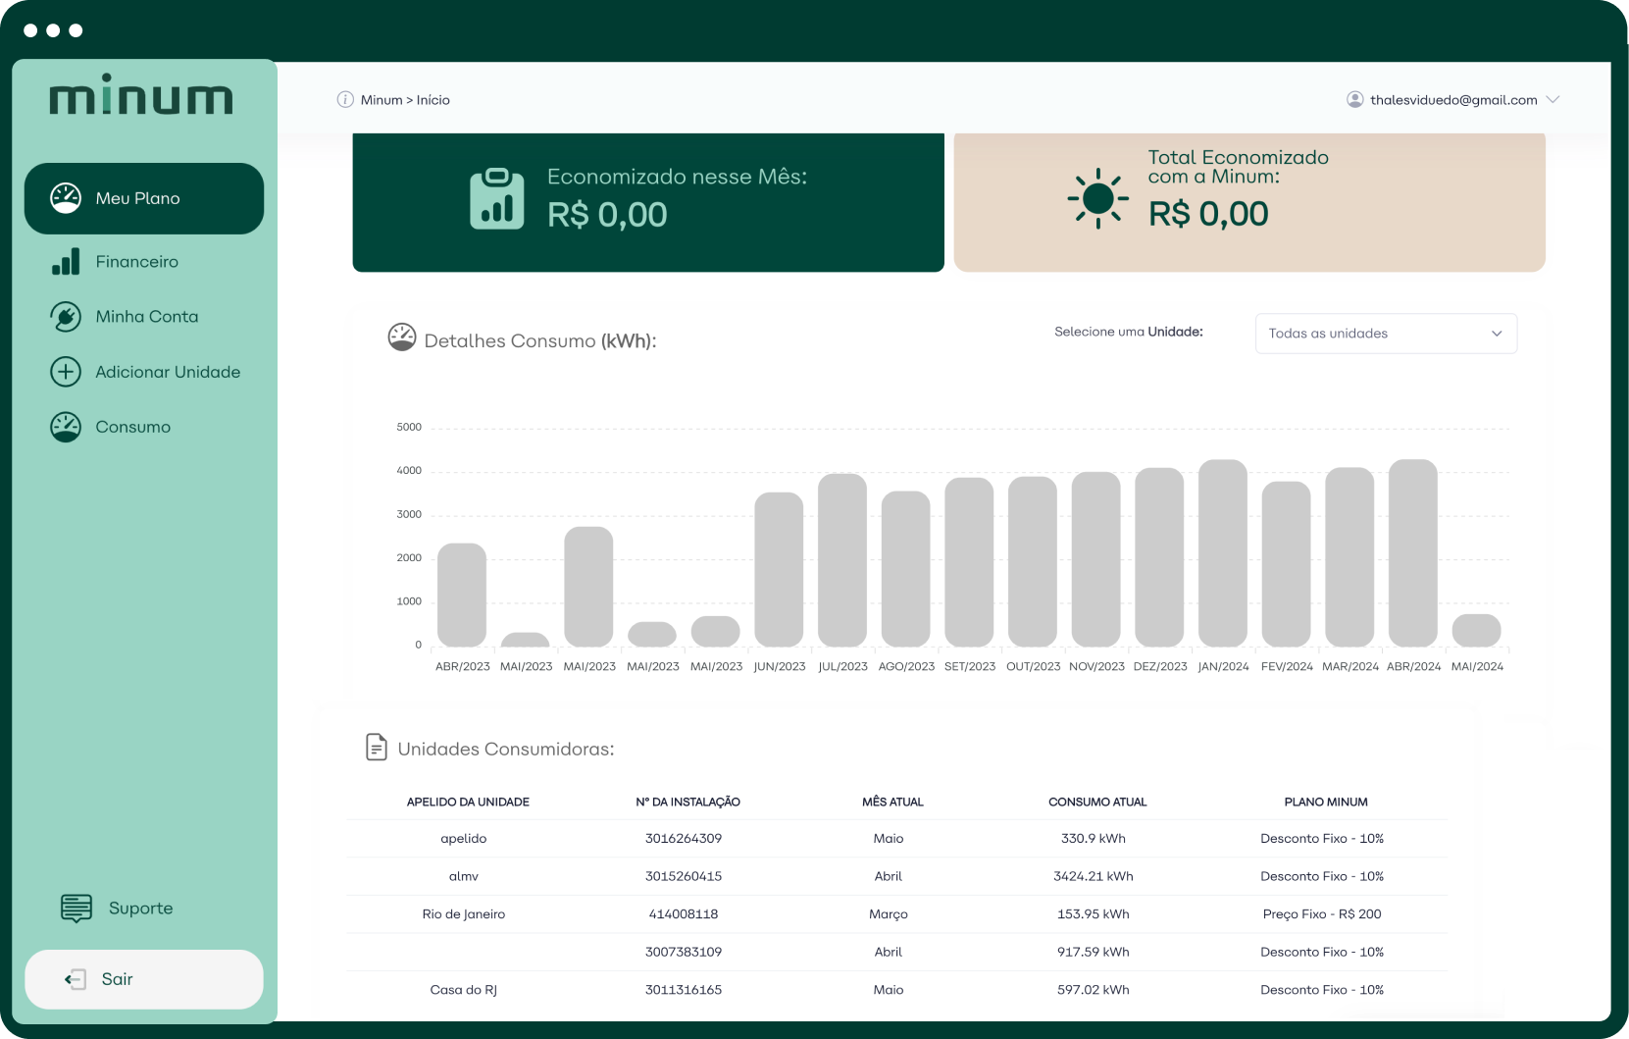1629x1039 pixels.
Task: Click the Suporte chat icon
Action: [x=76, y=909]
